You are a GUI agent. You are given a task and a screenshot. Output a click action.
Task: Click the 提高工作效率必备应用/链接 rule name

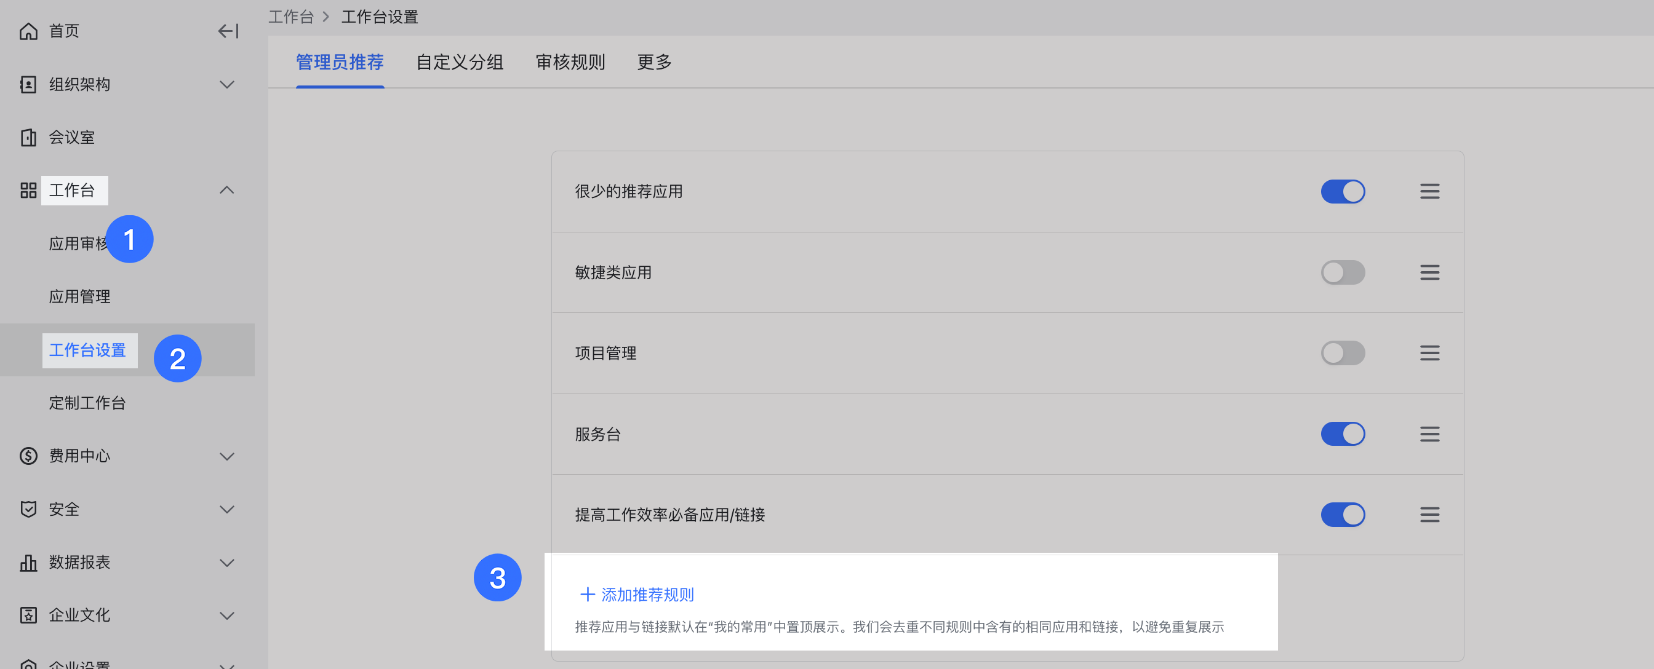[669, 515]
